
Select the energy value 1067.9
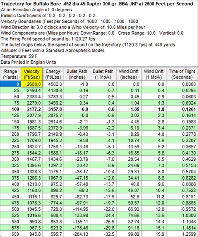pyautogui.click(x=53, y=178)
